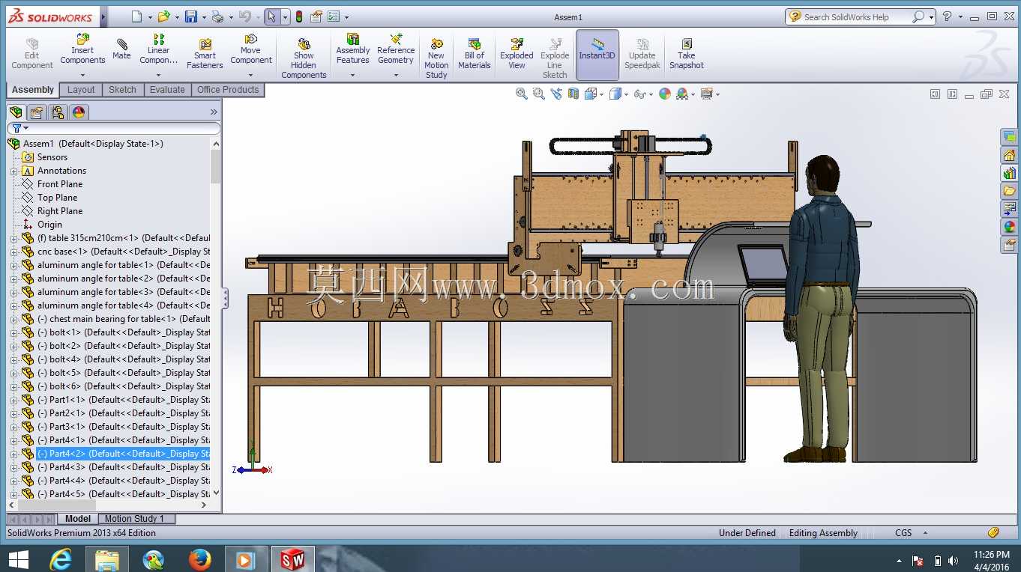
Task: Expand aluminum angle for table<1> node
Action: 13,265
